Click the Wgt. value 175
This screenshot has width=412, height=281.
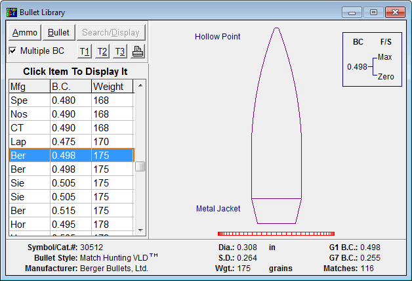coord(244,269)
